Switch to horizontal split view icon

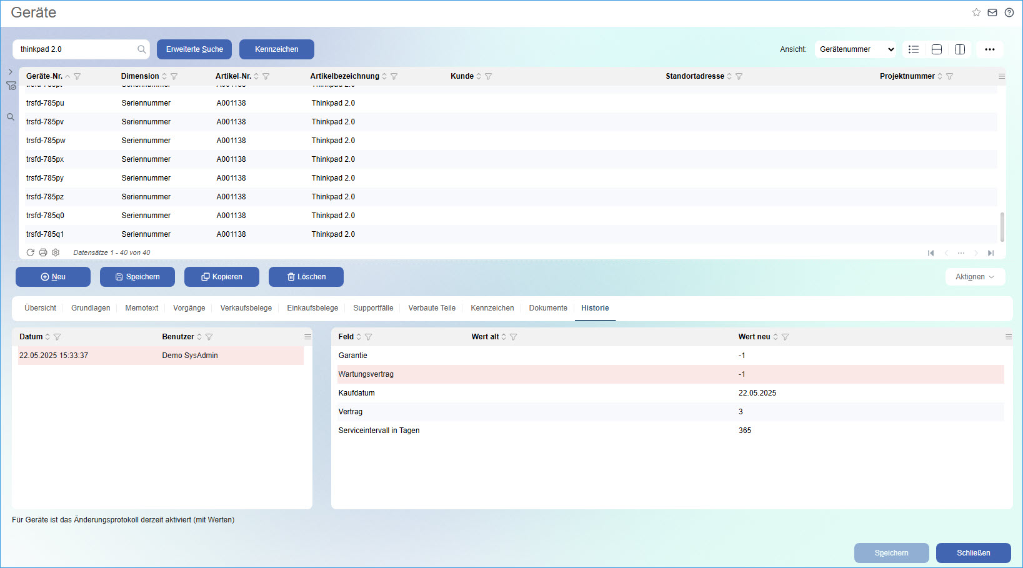point(937,49)
